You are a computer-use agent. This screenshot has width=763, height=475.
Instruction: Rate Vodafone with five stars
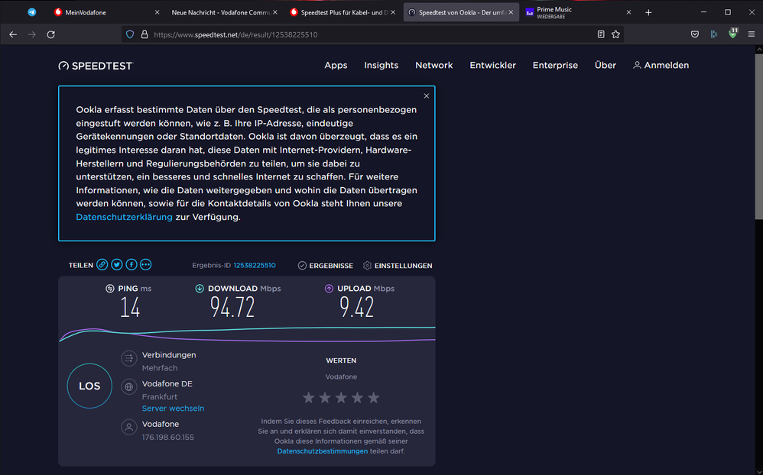(x=373, y=397)
